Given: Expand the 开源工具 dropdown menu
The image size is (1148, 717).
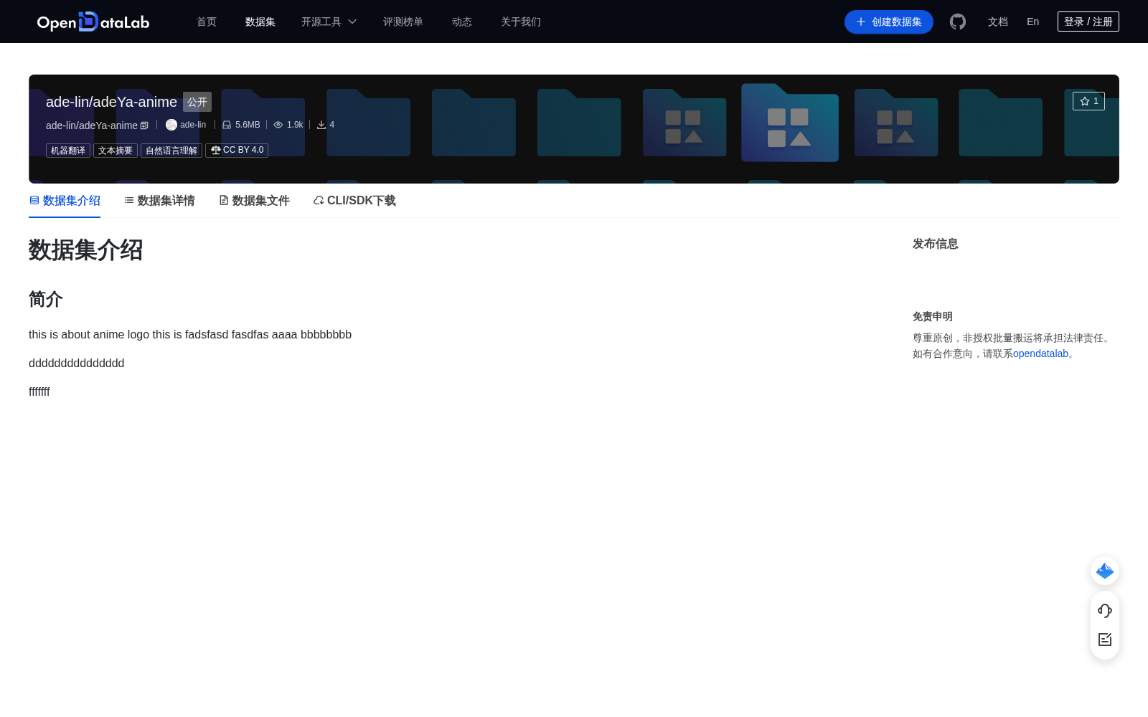Looking at the screenshot, I should tap(329, 22).
